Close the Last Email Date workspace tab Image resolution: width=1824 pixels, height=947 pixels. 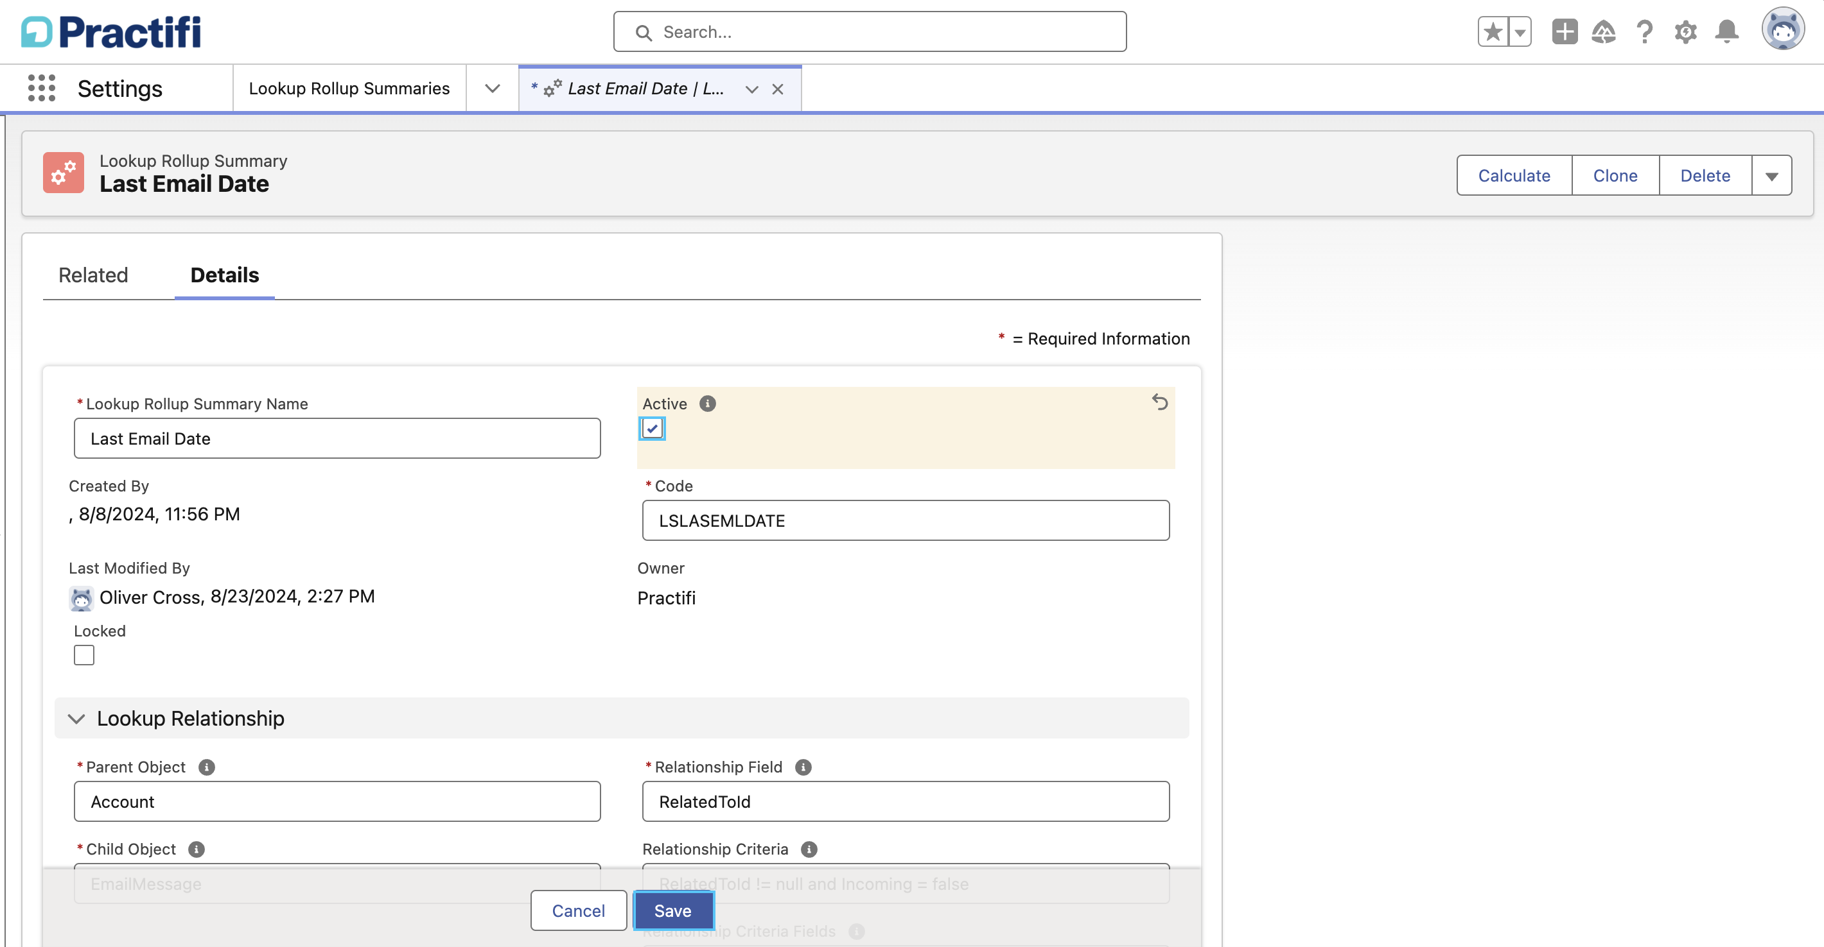tap(778, 89)
